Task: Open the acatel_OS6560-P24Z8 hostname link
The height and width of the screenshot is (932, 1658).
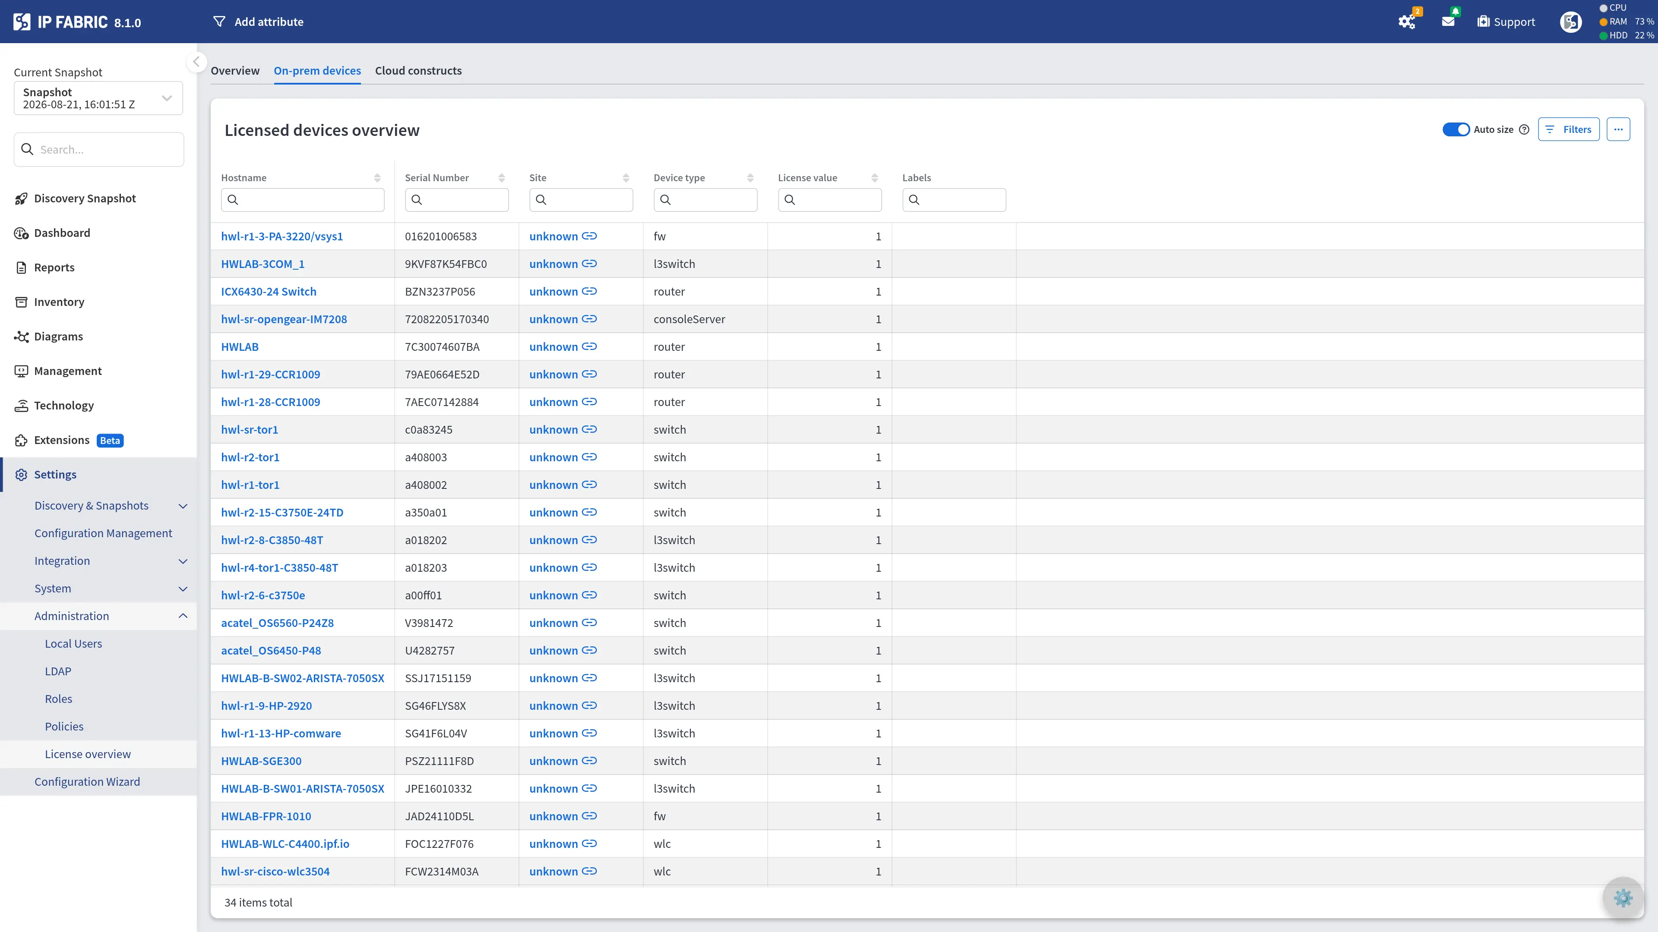Action: [x=277, y=623]
